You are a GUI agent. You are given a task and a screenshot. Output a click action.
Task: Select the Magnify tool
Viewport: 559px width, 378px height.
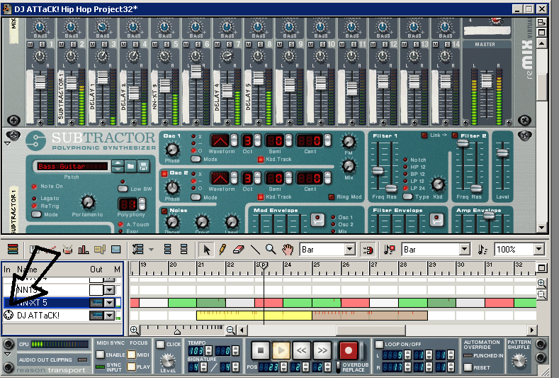(x=271, y=249)
